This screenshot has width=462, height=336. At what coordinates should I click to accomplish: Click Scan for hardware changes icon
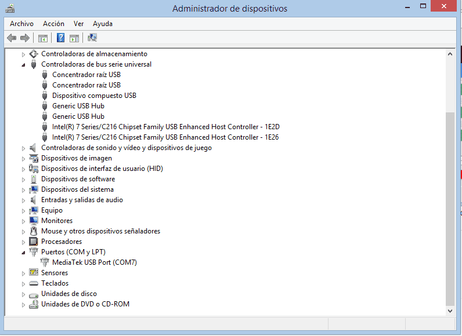click(92, 38)
